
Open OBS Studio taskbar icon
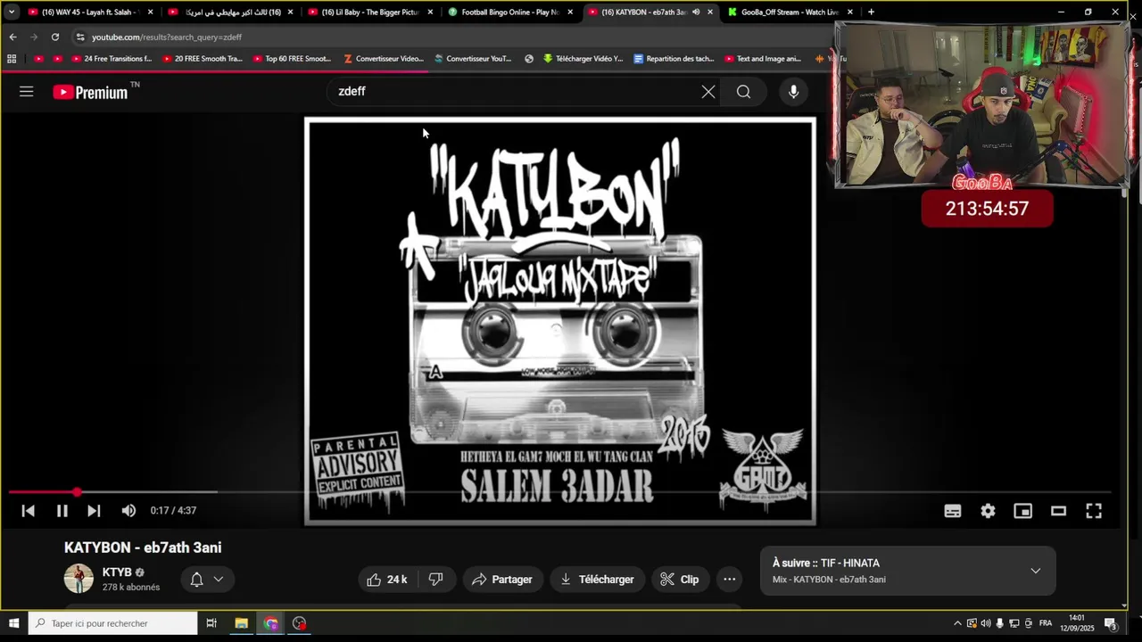(x=299, y=623)
